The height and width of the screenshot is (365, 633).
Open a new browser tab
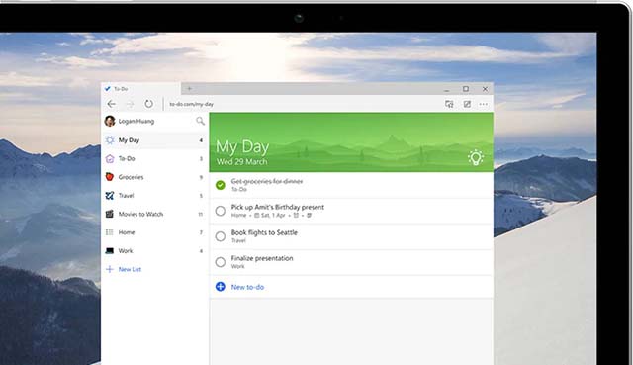[189, 89]
